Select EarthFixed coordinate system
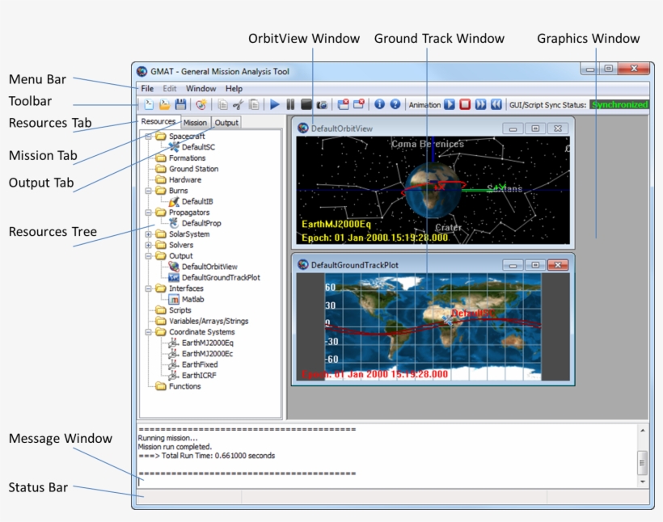 [200, 364]
